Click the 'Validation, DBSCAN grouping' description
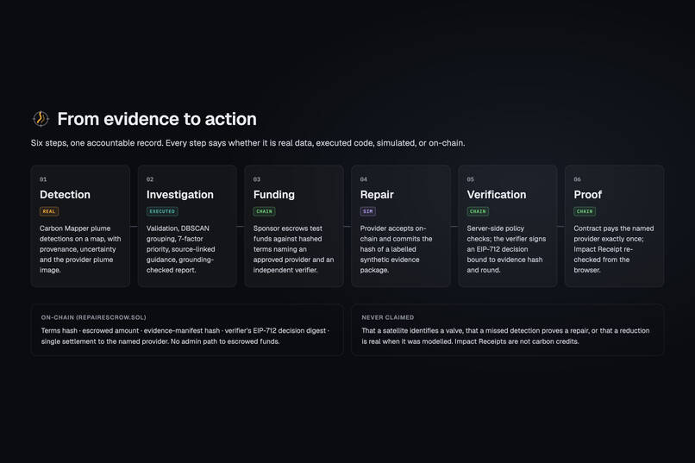695x463 pixels. [x=181, y=249]
